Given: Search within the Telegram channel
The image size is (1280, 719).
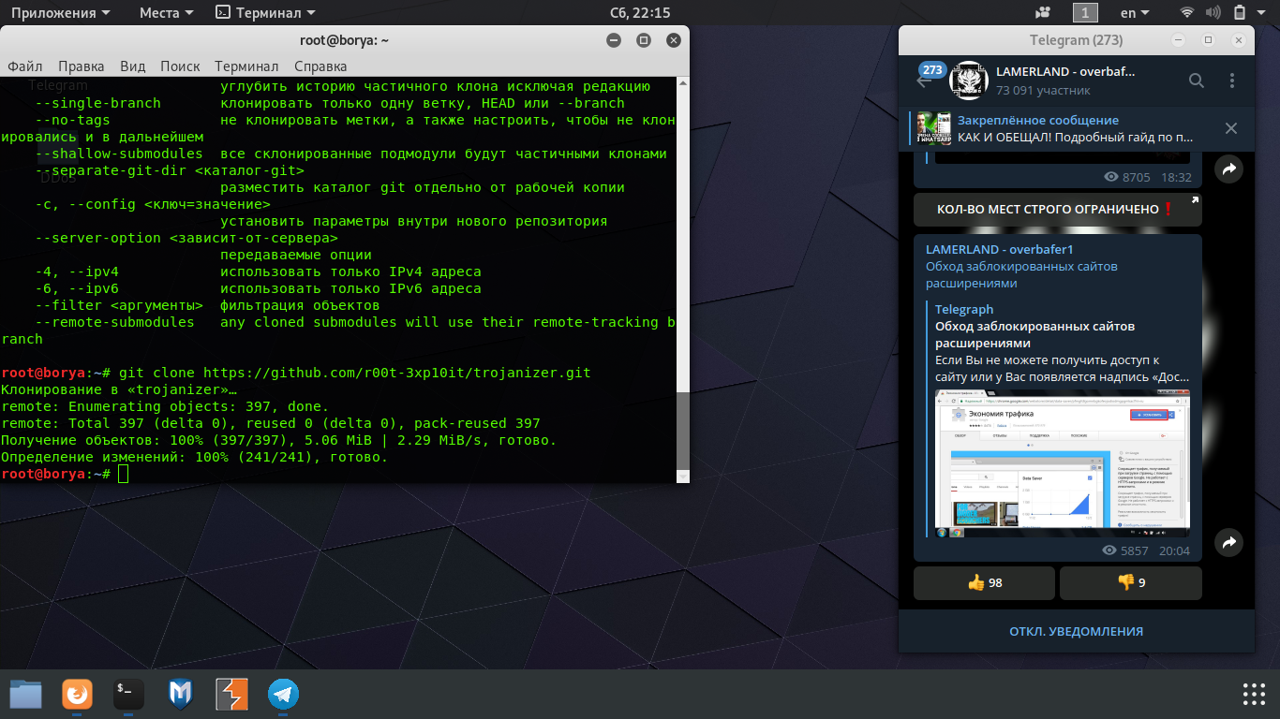Looking at the screenshot, I should (x=1197, y=81).
